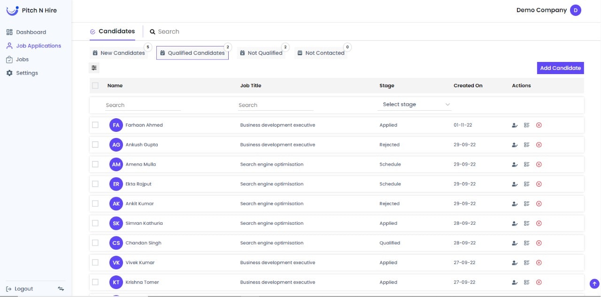Click the edit candidate icon for Chandan Singh
This screenshot has height=297, width=601.
(515, 244)
